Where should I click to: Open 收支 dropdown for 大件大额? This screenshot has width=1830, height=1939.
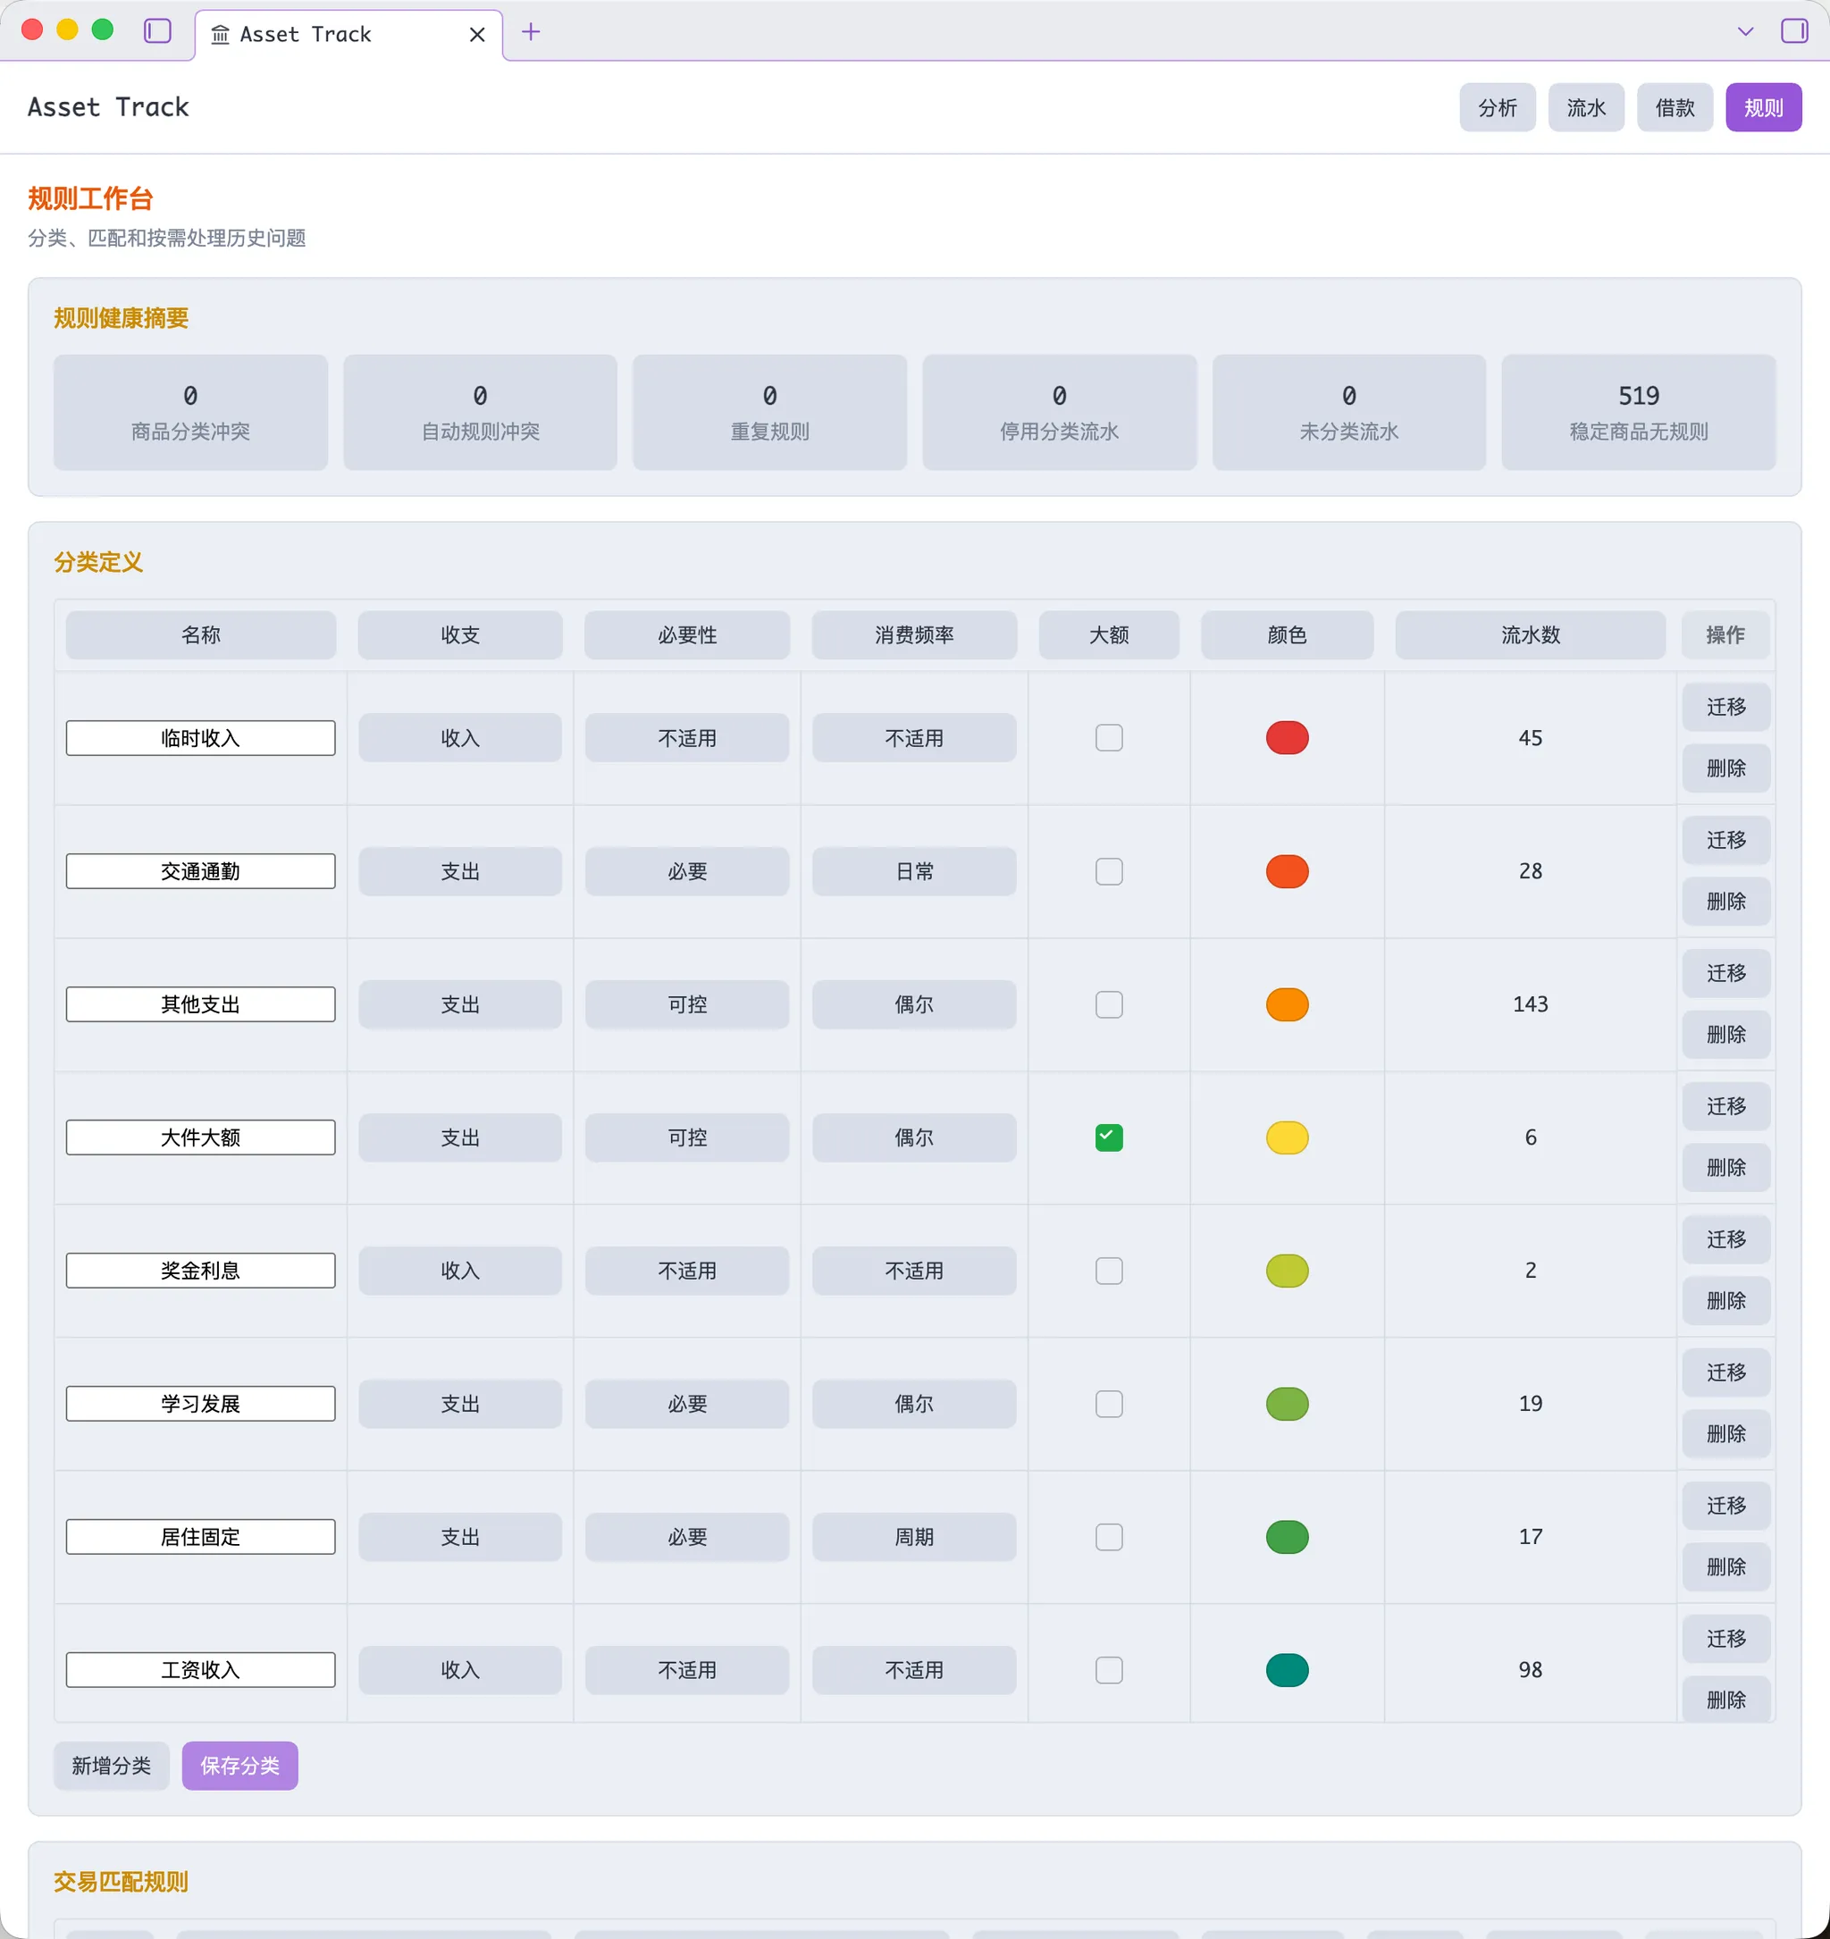click(x=459, y=1137)
